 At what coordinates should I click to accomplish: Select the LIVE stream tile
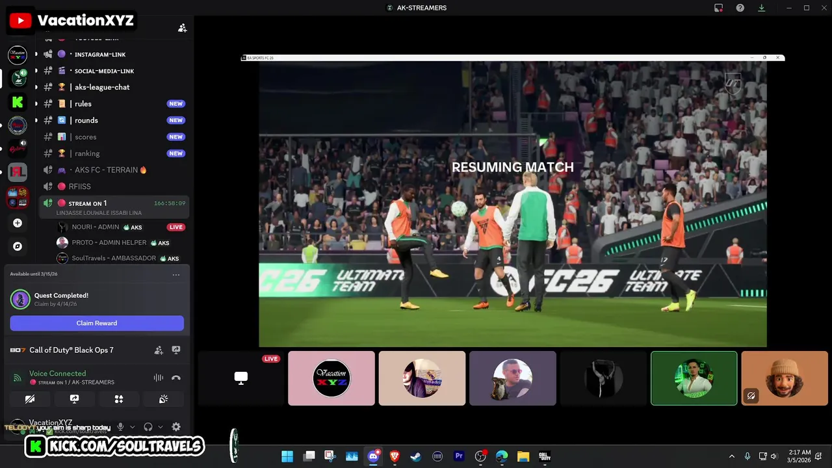click(x=240, y=378)
